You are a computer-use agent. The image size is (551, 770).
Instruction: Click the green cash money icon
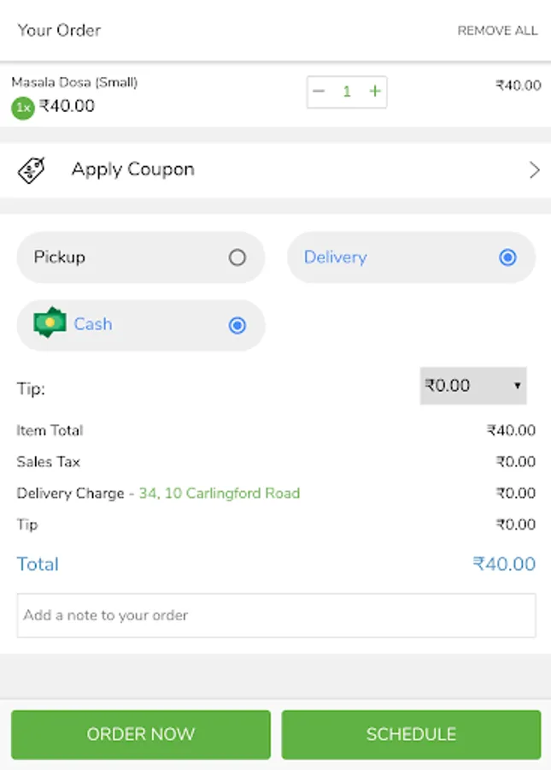[50, 323]
